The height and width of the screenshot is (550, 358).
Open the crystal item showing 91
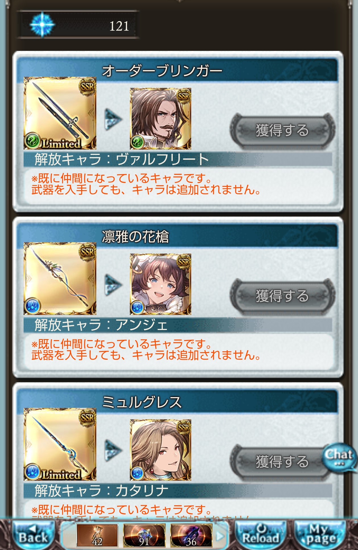[144, 536]
